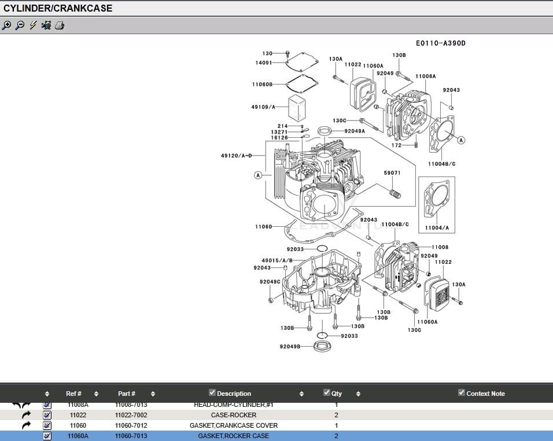Sort using arrows right of Description header
The height and width of the screenshot is (441, 553).
301,394
